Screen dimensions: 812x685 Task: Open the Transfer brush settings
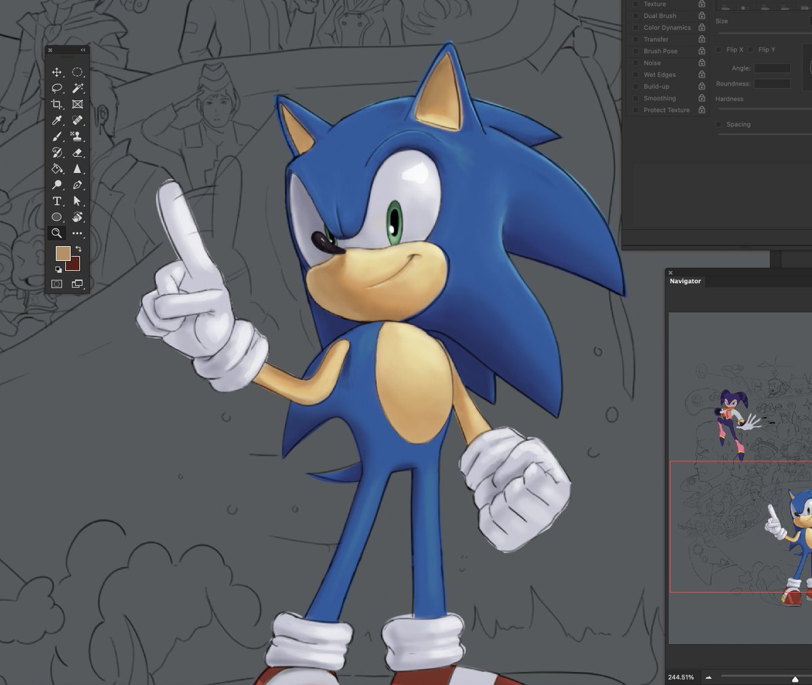(656, 39)
